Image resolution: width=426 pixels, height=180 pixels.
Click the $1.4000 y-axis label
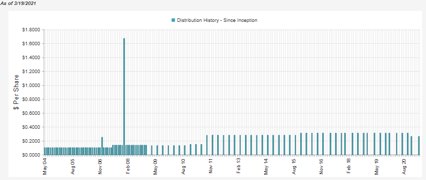coord(31,58)
